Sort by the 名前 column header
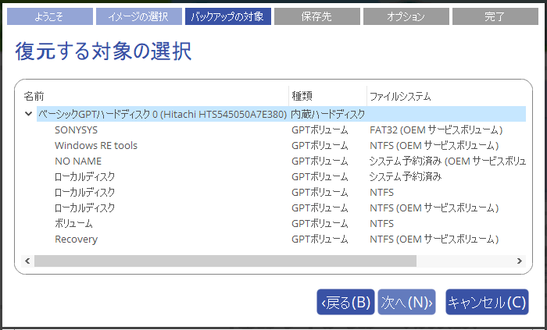 [34, 96]
